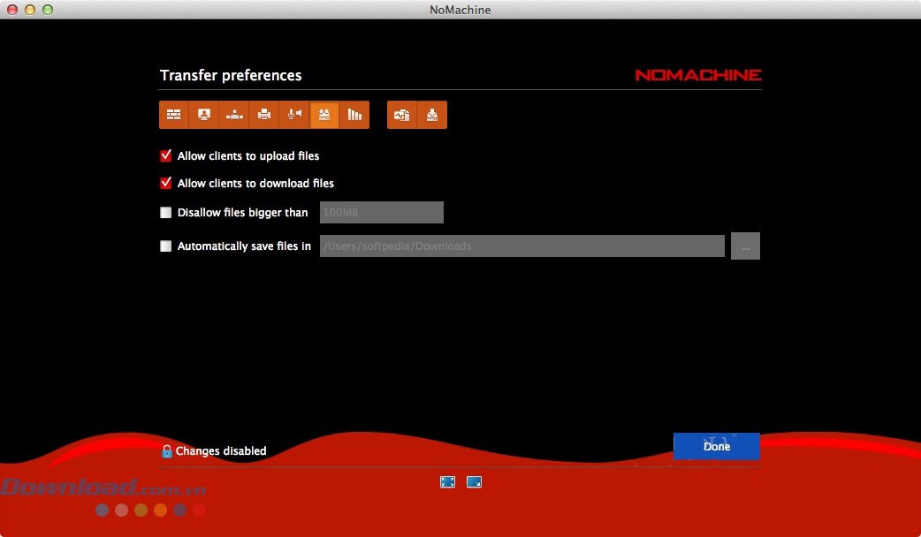Open the network devices preferences icon
The height and width of the screenshot is (537, 921).
coord(234,115)
